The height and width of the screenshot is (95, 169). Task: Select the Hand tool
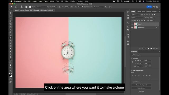pos(11,65)
